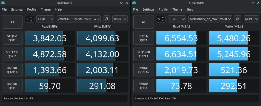
Task: Expand the 1 GiB size dropdown in the right window
Action: pos(177,19)
